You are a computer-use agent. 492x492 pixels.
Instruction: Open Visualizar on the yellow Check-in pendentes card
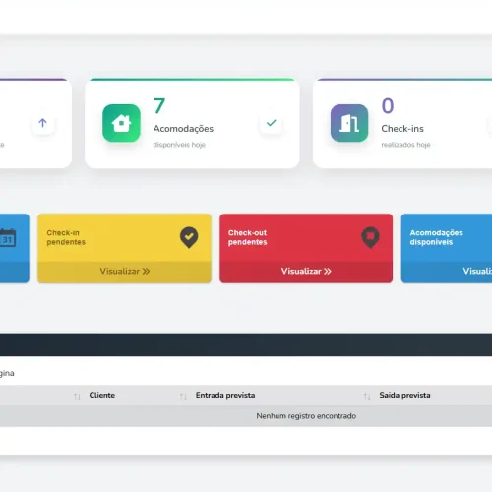click(x=125, y=271)
